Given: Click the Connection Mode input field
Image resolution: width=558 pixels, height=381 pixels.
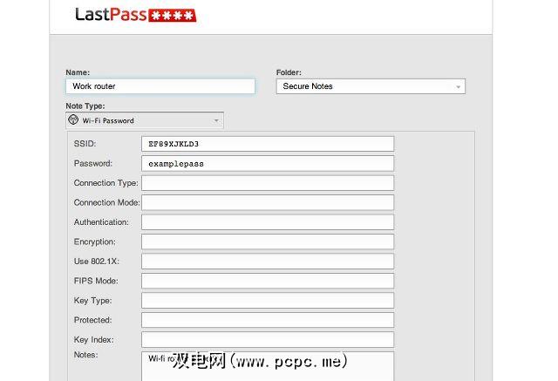Looking at the screenshot, I should [268, 202].
